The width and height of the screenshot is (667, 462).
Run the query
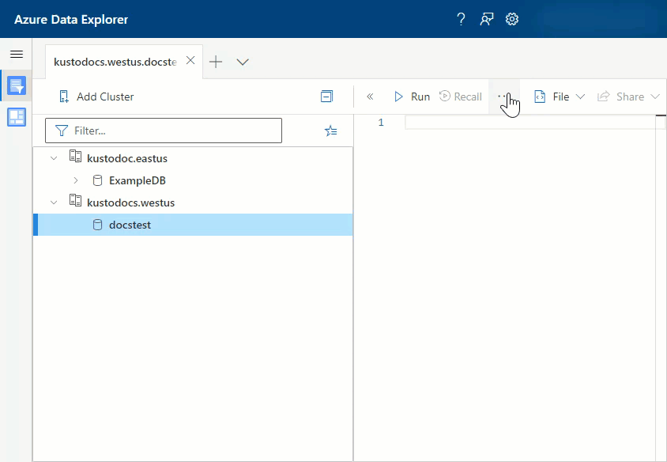412,97
